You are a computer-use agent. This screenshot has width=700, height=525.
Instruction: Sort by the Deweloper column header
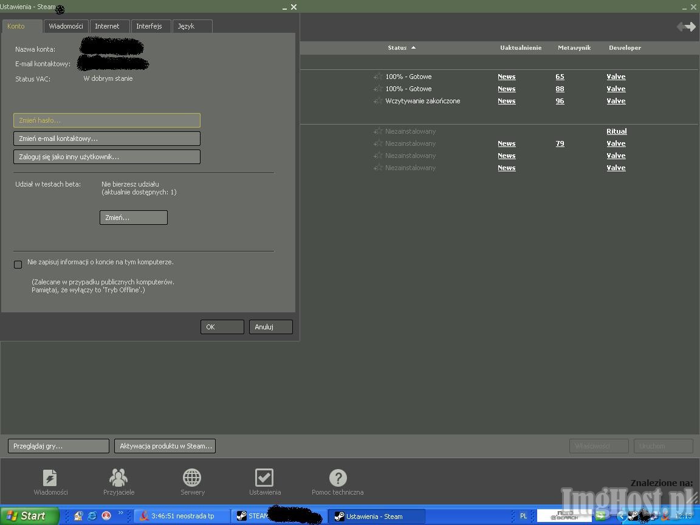pos(625,48)
